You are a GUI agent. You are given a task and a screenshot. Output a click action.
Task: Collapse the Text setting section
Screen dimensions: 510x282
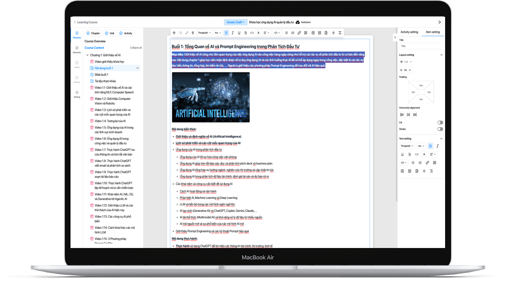pyautogui.click(x=441, y=139)
